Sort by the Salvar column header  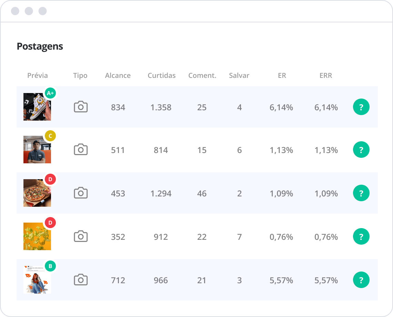(239, 75)
